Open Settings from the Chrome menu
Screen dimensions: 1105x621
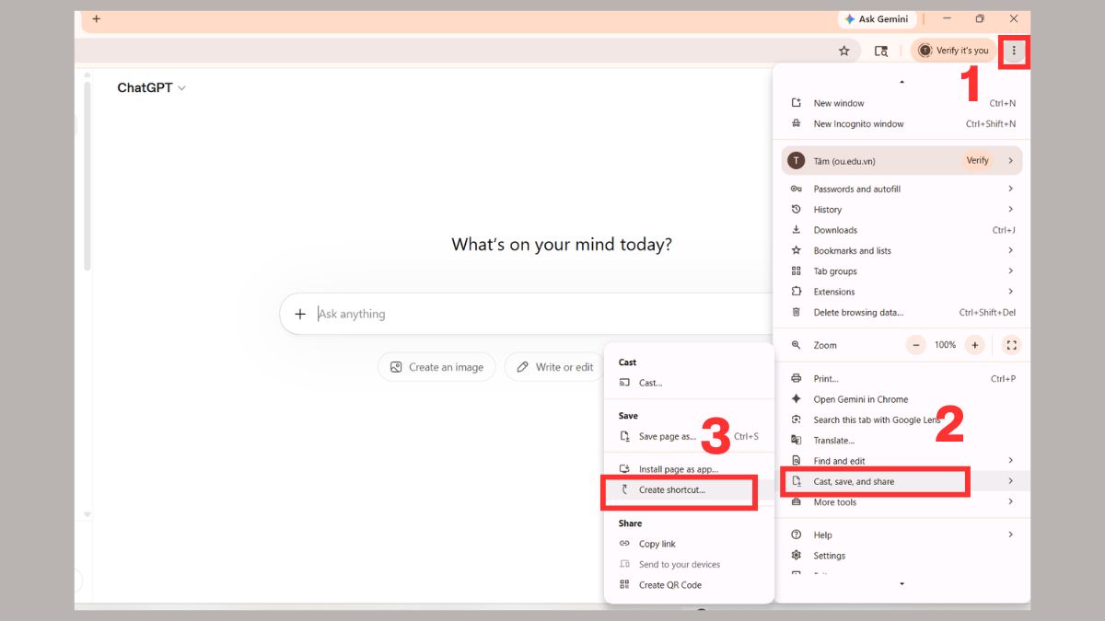(901, 556)
